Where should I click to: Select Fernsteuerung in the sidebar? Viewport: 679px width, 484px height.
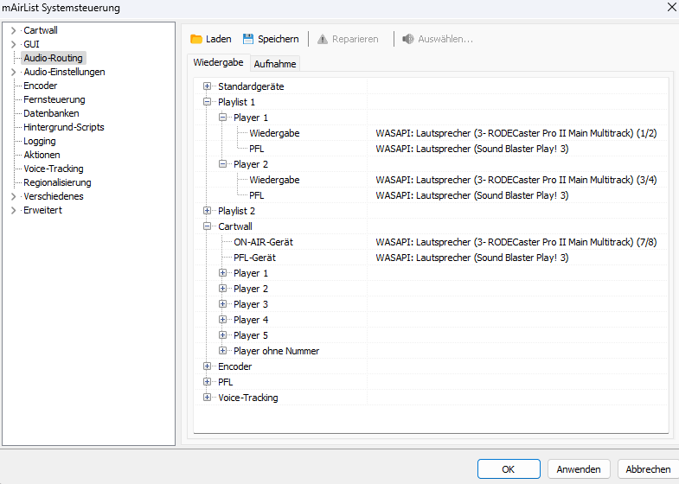54,99
